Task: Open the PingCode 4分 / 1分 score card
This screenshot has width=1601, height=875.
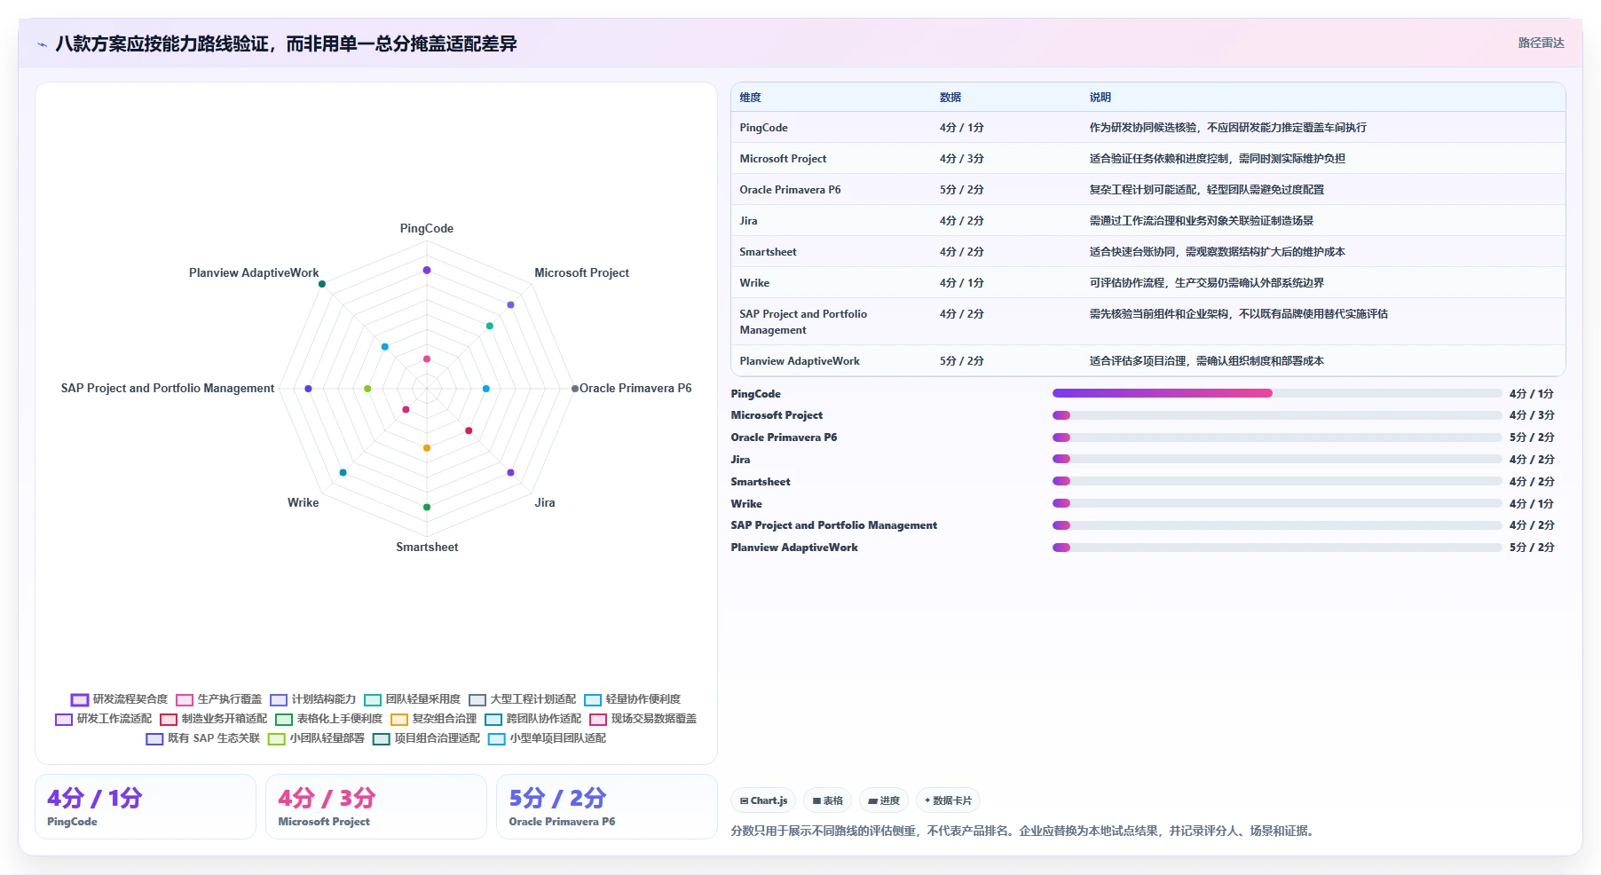Action: tap(146, 807)
